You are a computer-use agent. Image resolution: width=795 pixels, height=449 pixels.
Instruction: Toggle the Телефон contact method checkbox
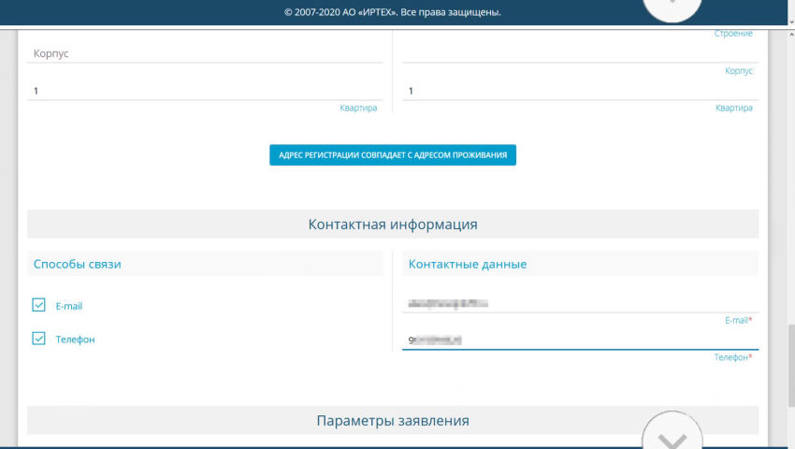coord(39,339)
